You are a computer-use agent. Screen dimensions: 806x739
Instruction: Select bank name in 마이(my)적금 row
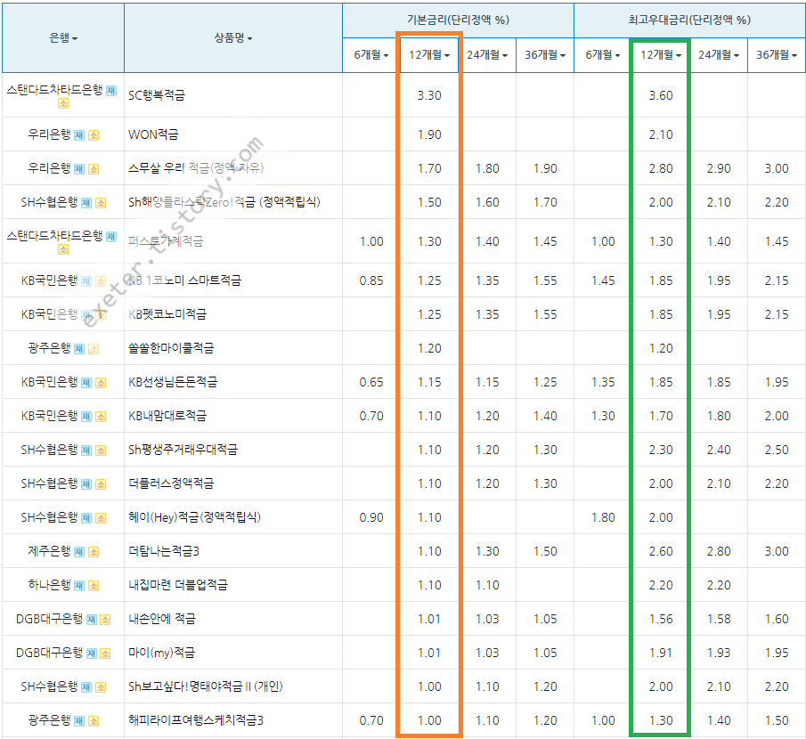49,654
